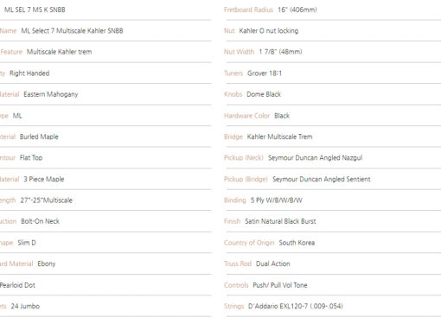Screen dimensions: 441x330
Task: Select the Kahler O nut locking value
Action: pyautogui.click(x=269, y=31)
